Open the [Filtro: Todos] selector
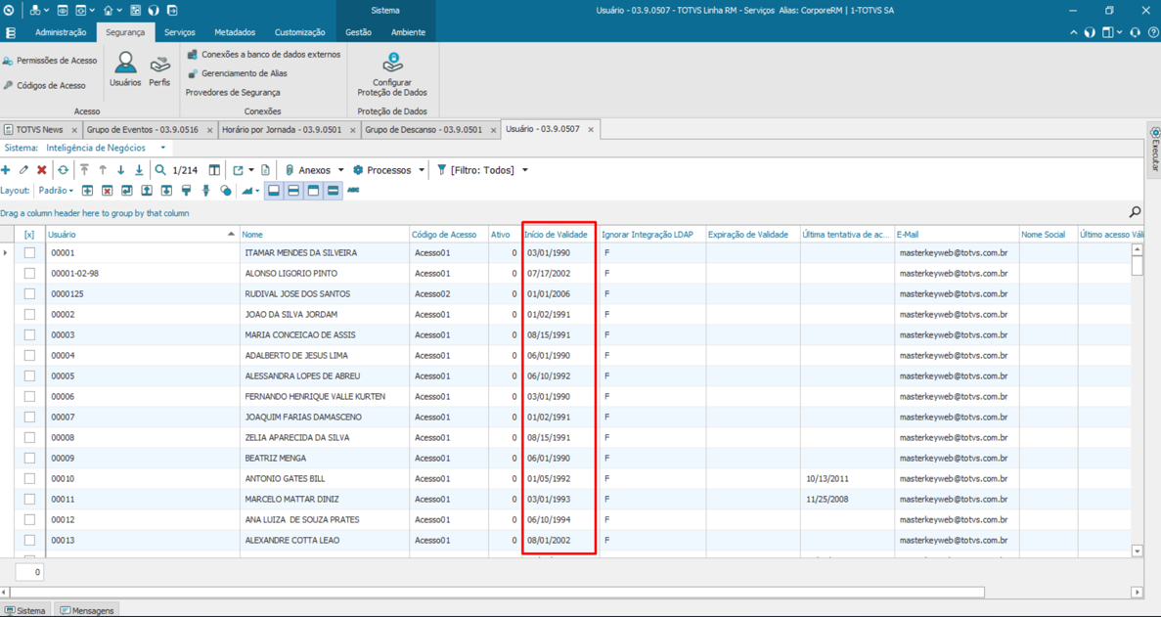The height and width of the screenshot is (617, 1161). click(x=486, y=169)
